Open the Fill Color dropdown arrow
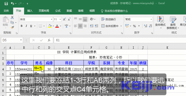186x96 pixels. pos(53,26)
